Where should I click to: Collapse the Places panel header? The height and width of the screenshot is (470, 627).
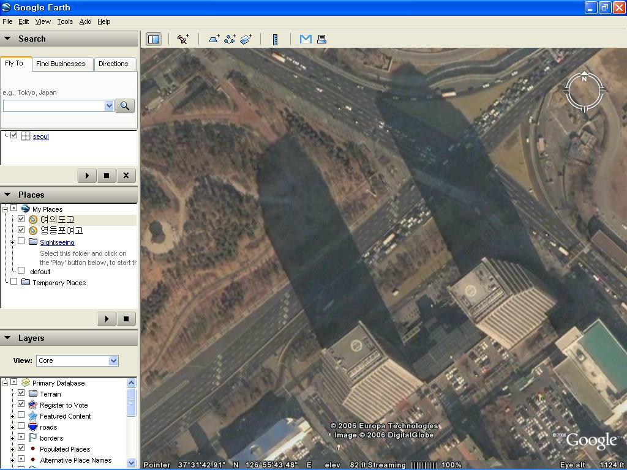pos(7,195)
